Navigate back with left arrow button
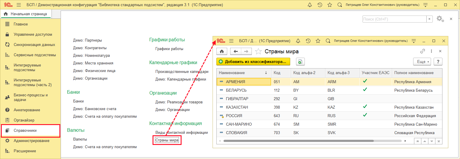 pos(236,52)
